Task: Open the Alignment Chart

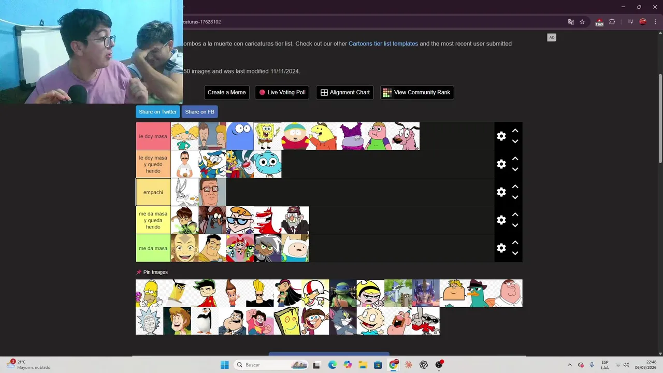Action: (x=344, y=92)
